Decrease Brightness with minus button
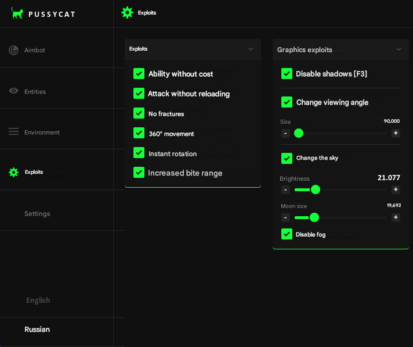Screen dimensions: 413x347 pyautogui.click(x=285, y=189)
